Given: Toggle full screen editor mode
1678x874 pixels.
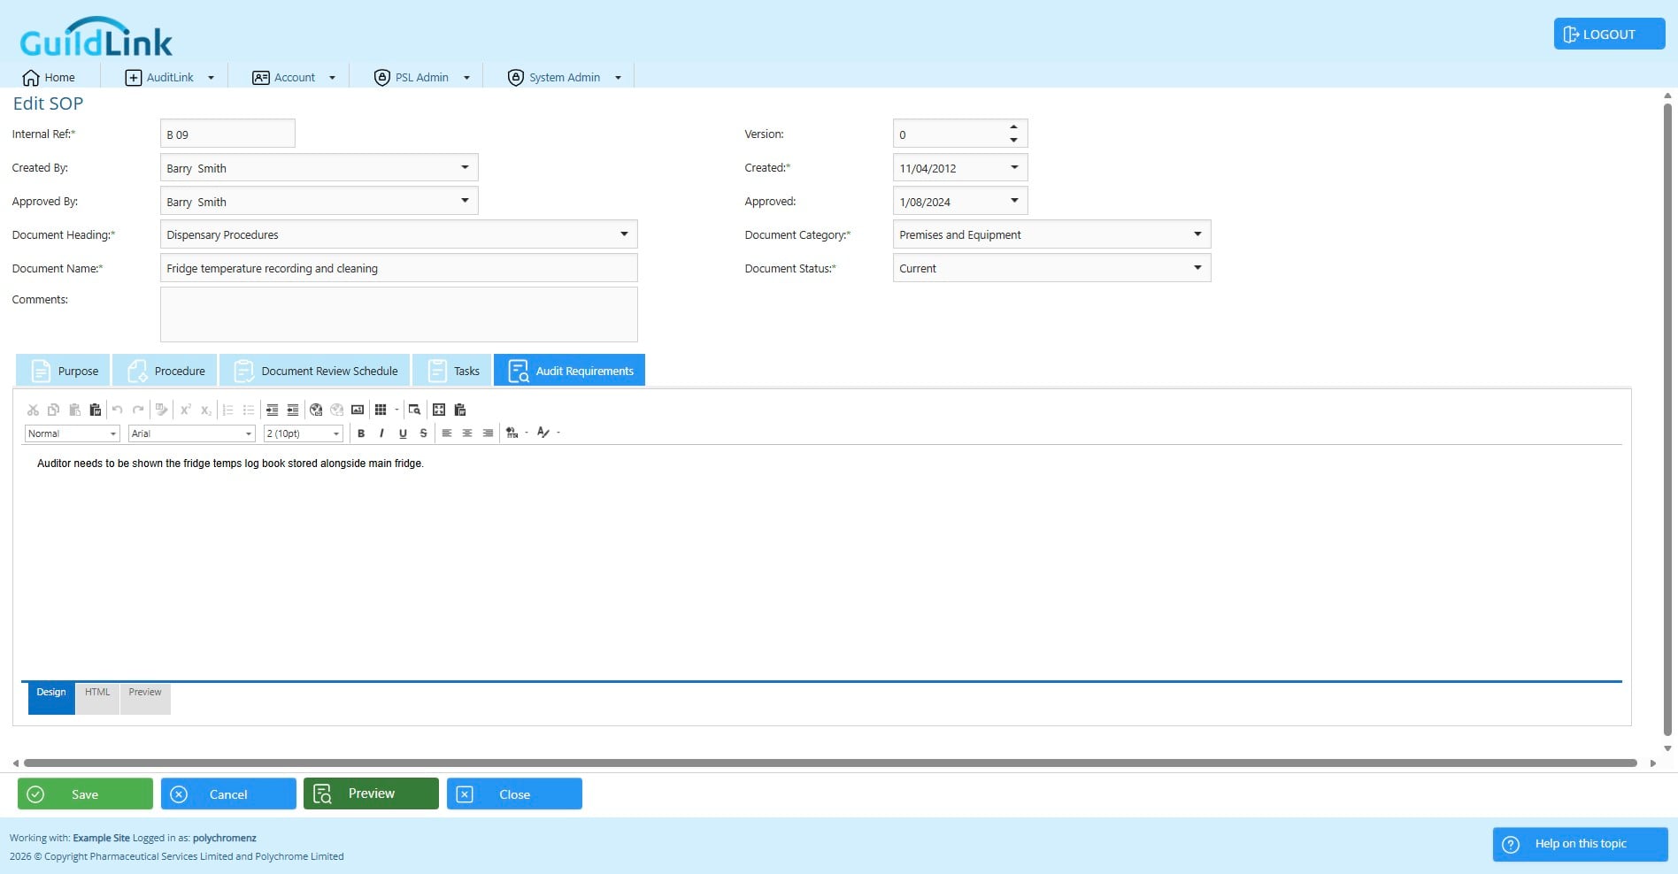Looking at the screenshot, I should point(439,410).
